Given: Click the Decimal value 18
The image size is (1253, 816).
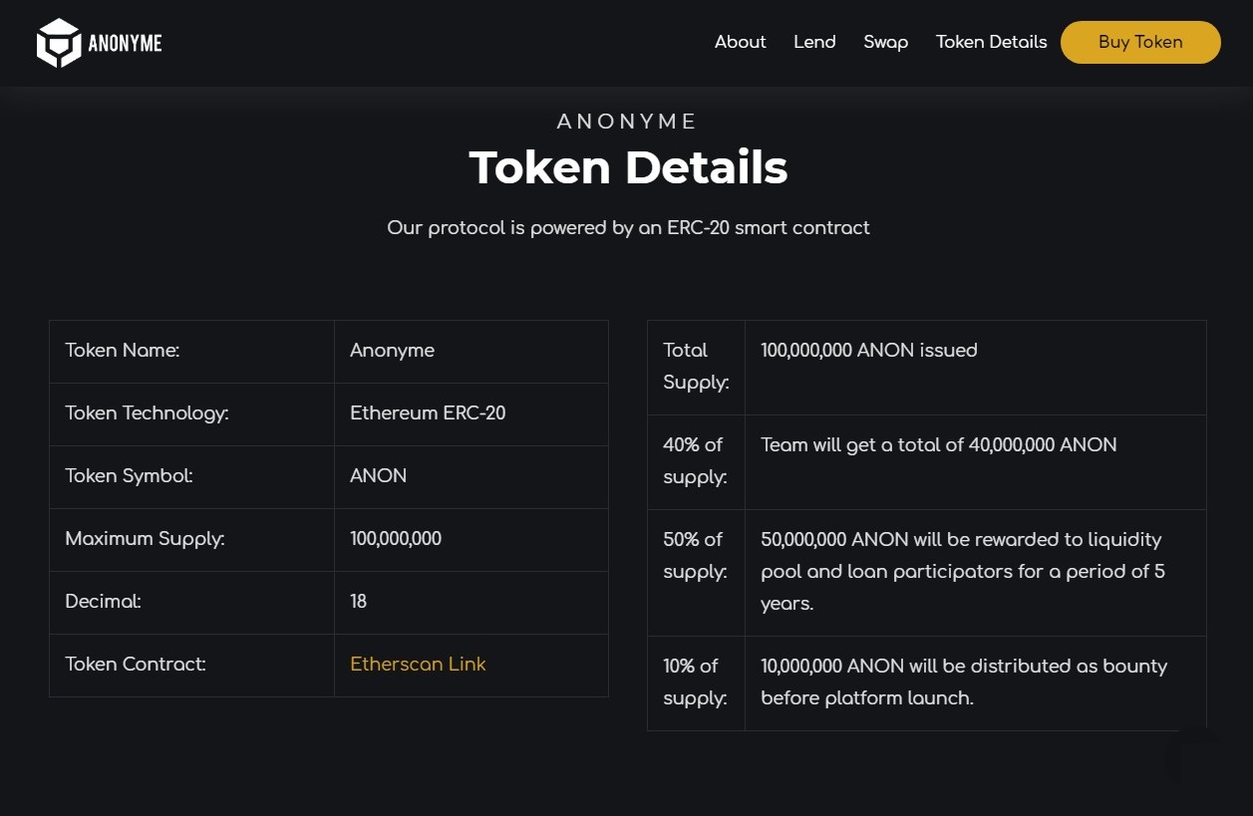Looking at the screenshot, I should 359,601.
